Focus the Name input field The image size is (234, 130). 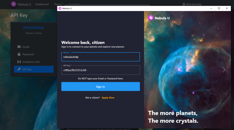pos(101,57)
